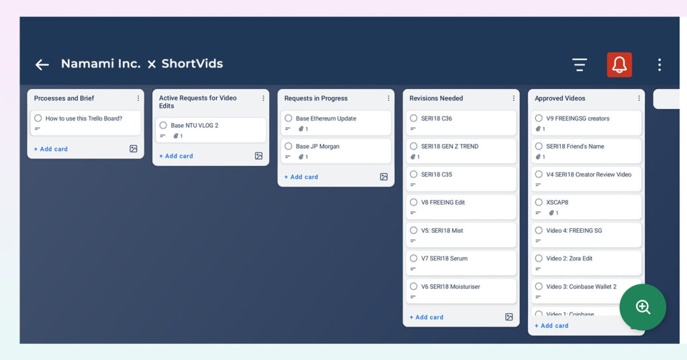Mark Base NTU VLOG 2 card complete
The image size is (687, 360).
(163, 125)
